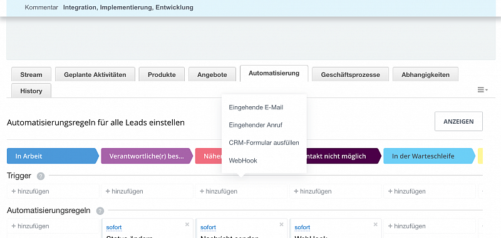Add trigger under Kontakt nicht möglich
501x238 pixels.
tap(312, 191)
